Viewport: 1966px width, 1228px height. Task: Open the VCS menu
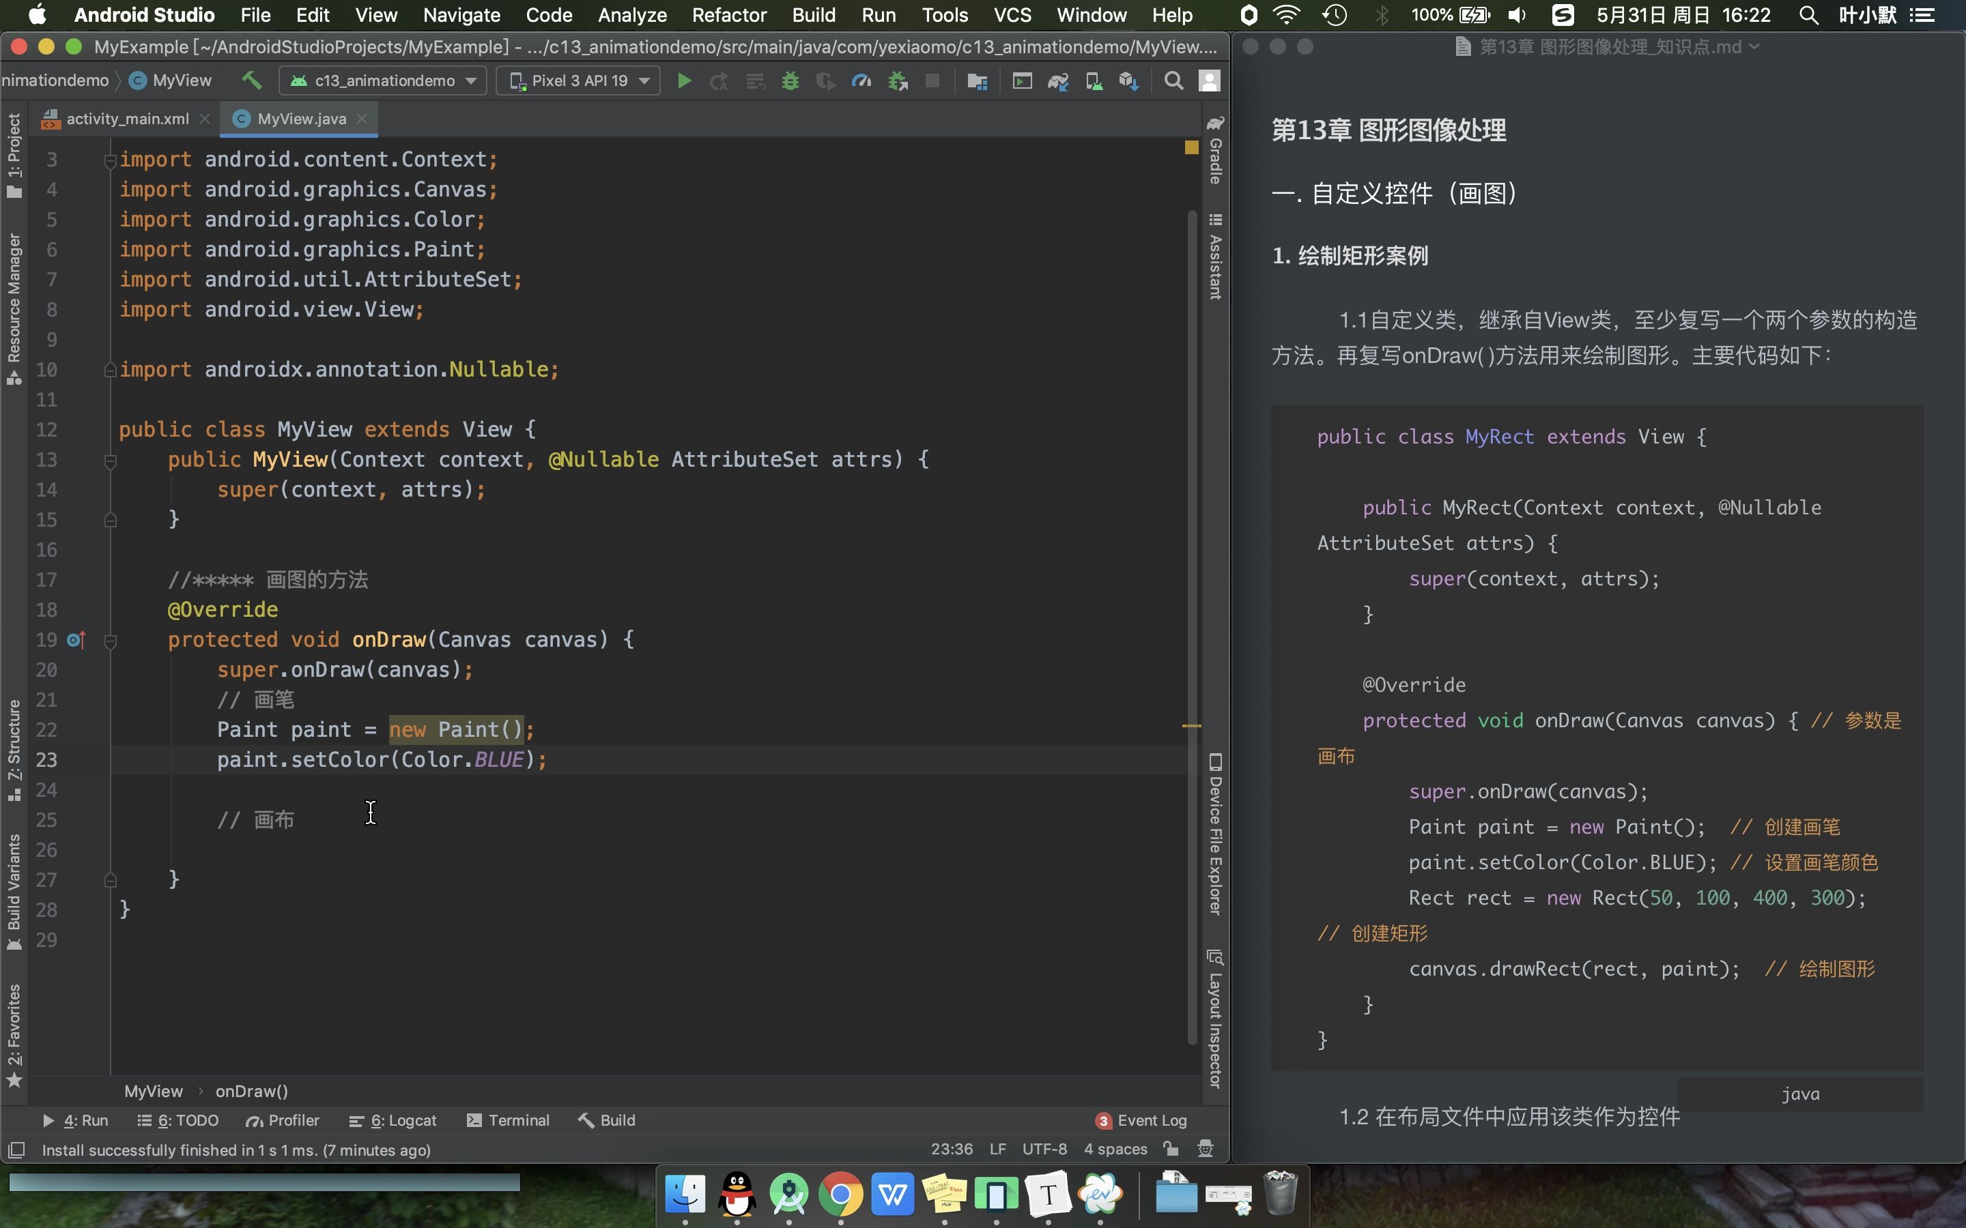pyautogui.click(x=1012, y=14)
